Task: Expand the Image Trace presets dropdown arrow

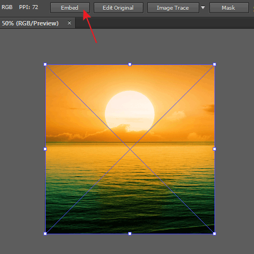Action: coord(203,8)
